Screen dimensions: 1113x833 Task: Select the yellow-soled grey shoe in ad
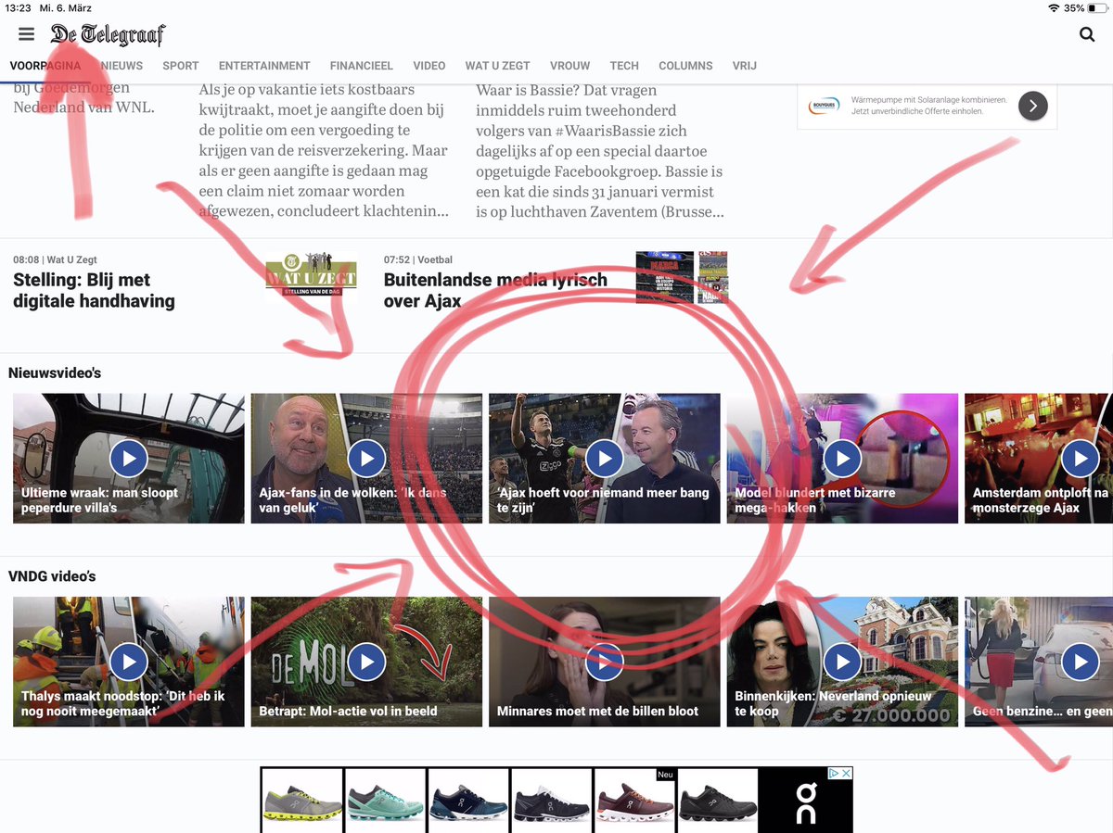click(301, 801)
